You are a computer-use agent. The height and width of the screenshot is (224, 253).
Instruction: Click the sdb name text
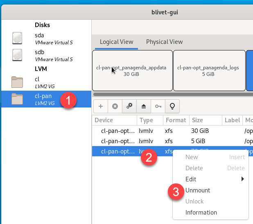(40, 52)
